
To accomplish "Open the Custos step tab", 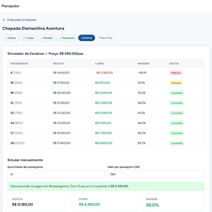I will [28, 38].
